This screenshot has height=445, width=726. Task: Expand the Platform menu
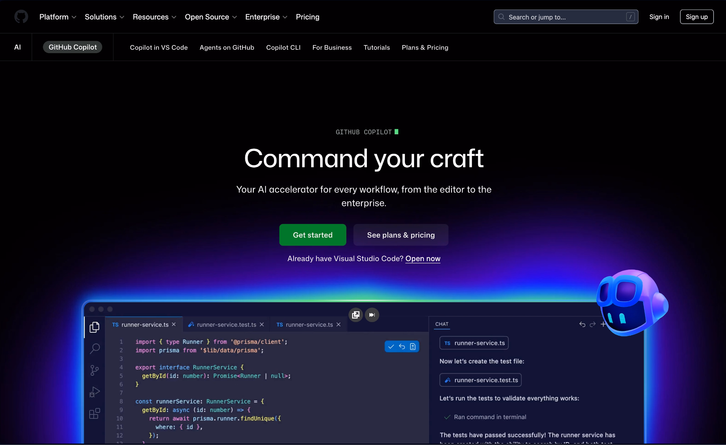pos(58,17)
